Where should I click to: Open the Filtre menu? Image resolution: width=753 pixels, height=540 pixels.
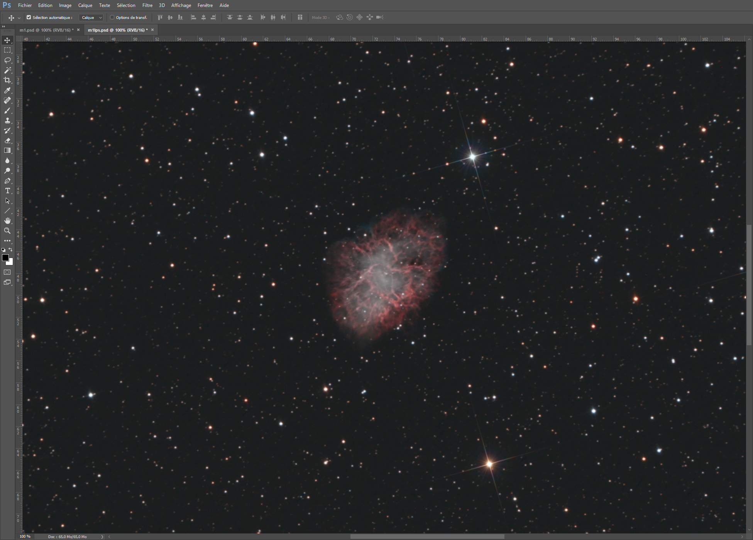point(147,5)
